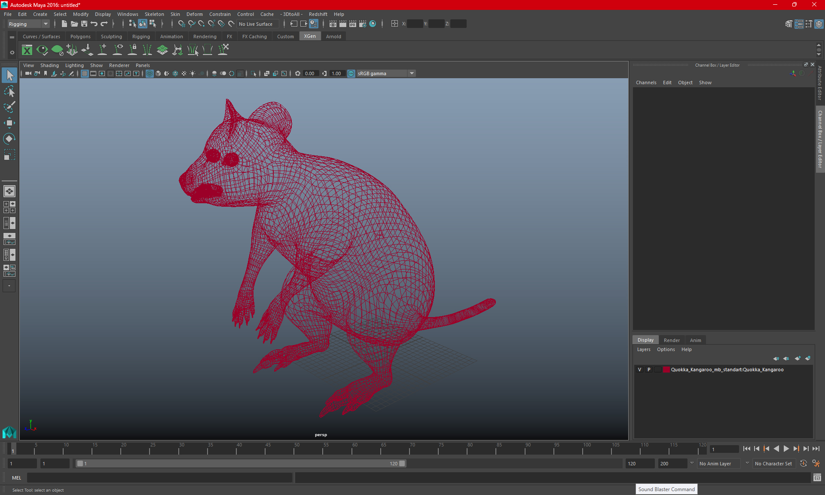
Task: Switch to the Polygons shelf tab
Action: click(x=80, y=37)
